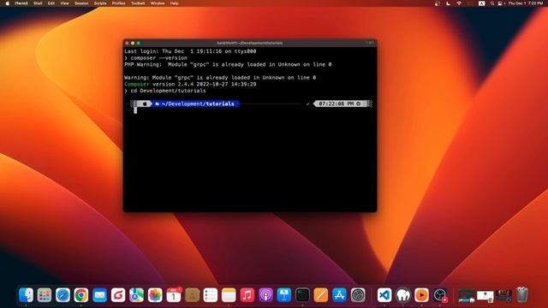Open Music from the dock
Viewport: 548px width, 308px height.
click(x=247, y=295)
